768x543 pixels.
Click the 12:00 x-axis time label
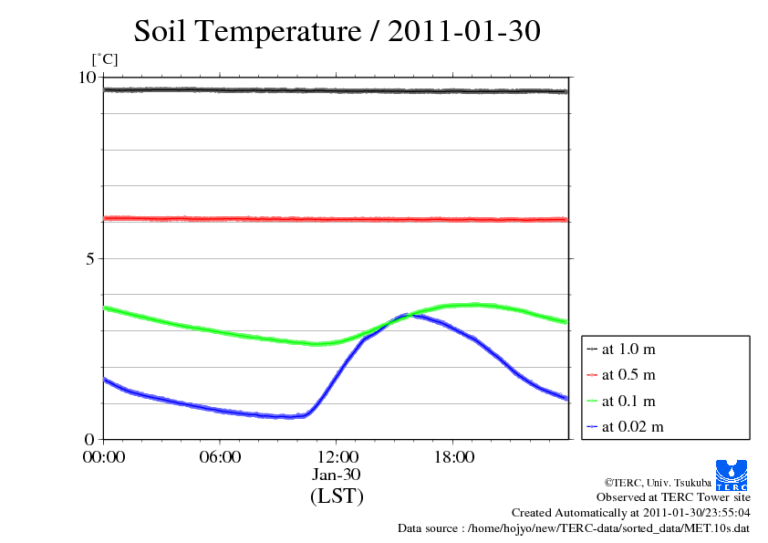coord(337,457)
